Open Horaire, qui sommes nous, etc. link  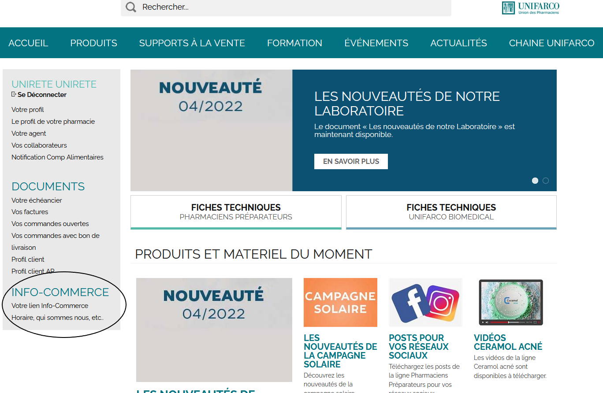(x=57, y=318)
